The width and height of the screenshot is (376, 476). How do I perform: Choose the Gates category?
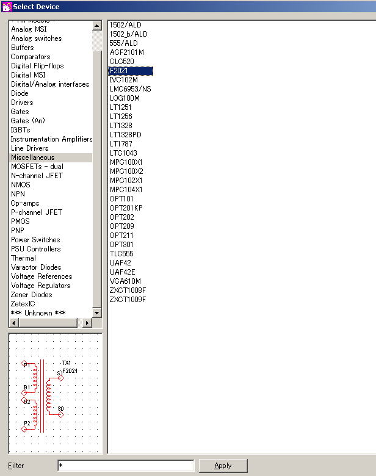(20, 112)
